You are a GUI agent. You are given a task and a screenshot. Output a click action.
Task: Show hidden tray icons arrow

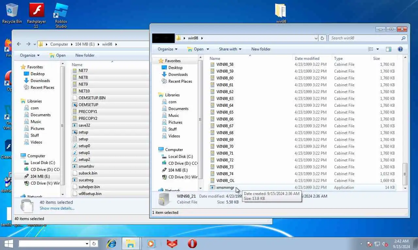361,244
